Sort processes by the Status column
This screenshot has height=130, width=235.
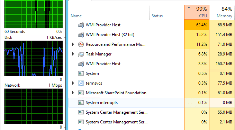point(167,12)
